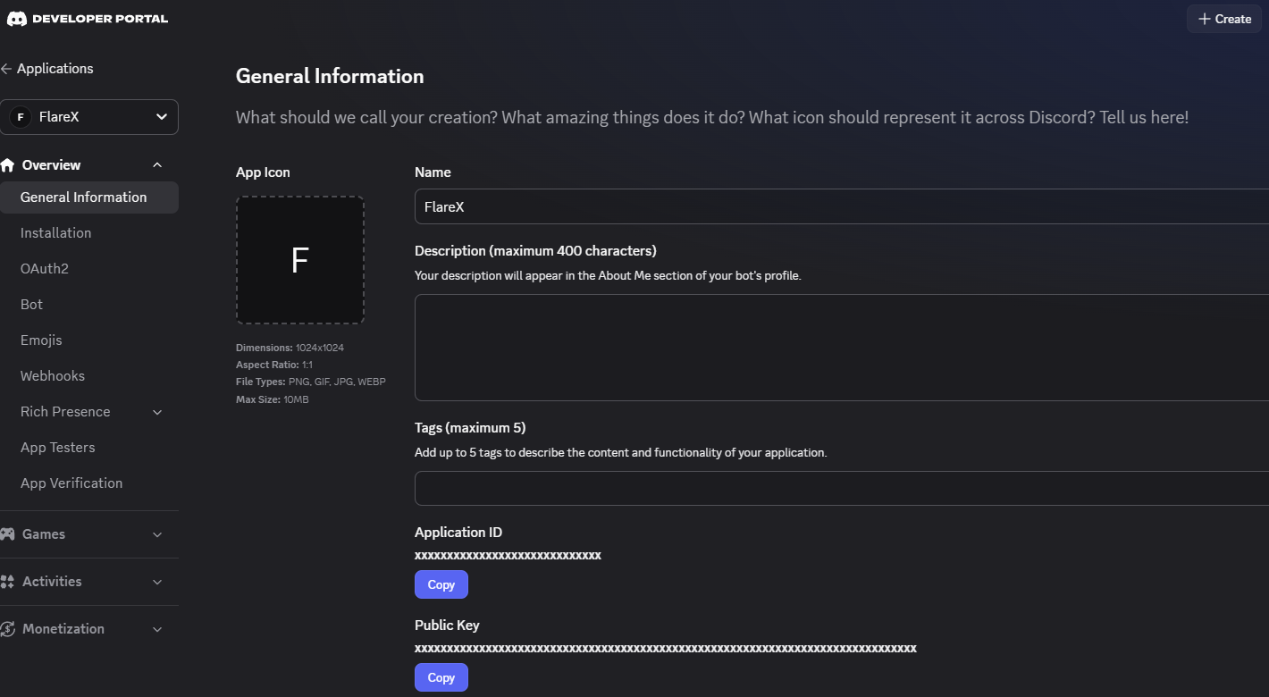Click the gamepad icon beside Games

7,534
